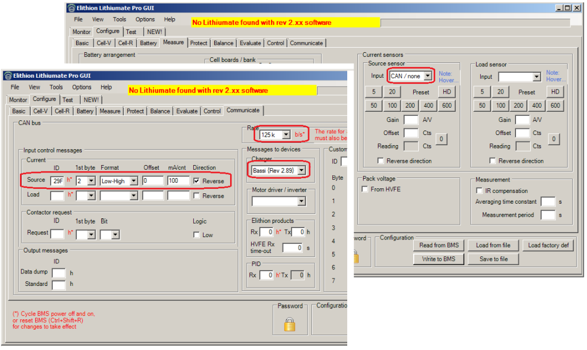This screenshot has width=587, height=350.
Task: Click Source Offset field in front window
Action: (x=153, y=181)
